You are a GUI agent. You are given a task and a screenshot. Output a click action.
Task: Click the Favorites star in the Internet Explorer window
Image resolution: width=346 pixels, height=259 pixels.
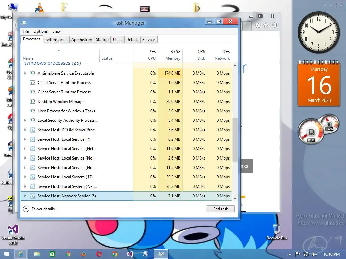pos(266,25)
